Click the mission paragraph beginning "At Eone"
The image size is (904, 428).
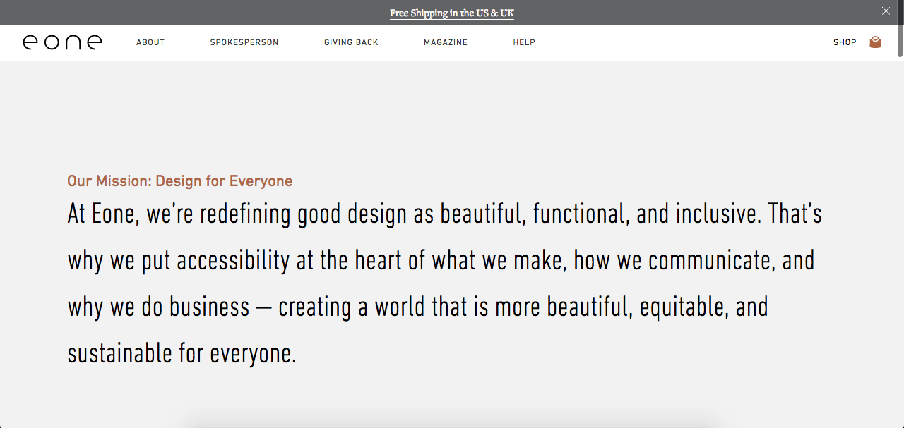(445, 283)
